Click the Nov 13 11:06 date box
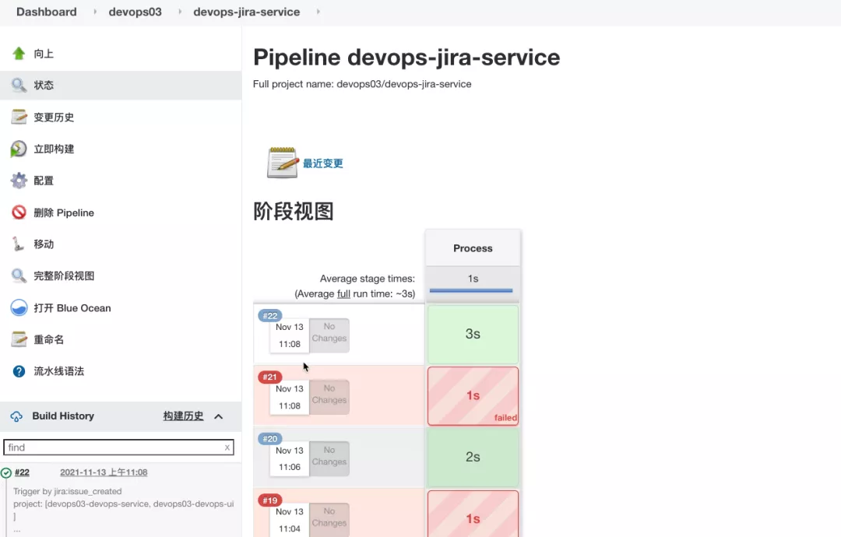The width and height of the screenshot is (841, 537). point(289,458)
